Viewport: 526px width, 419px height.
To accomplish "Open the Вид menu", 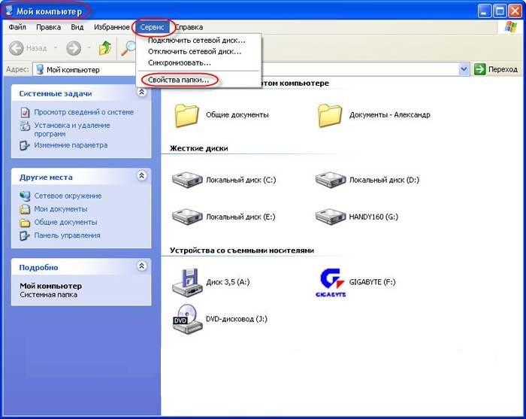I will tap(77, 27).
